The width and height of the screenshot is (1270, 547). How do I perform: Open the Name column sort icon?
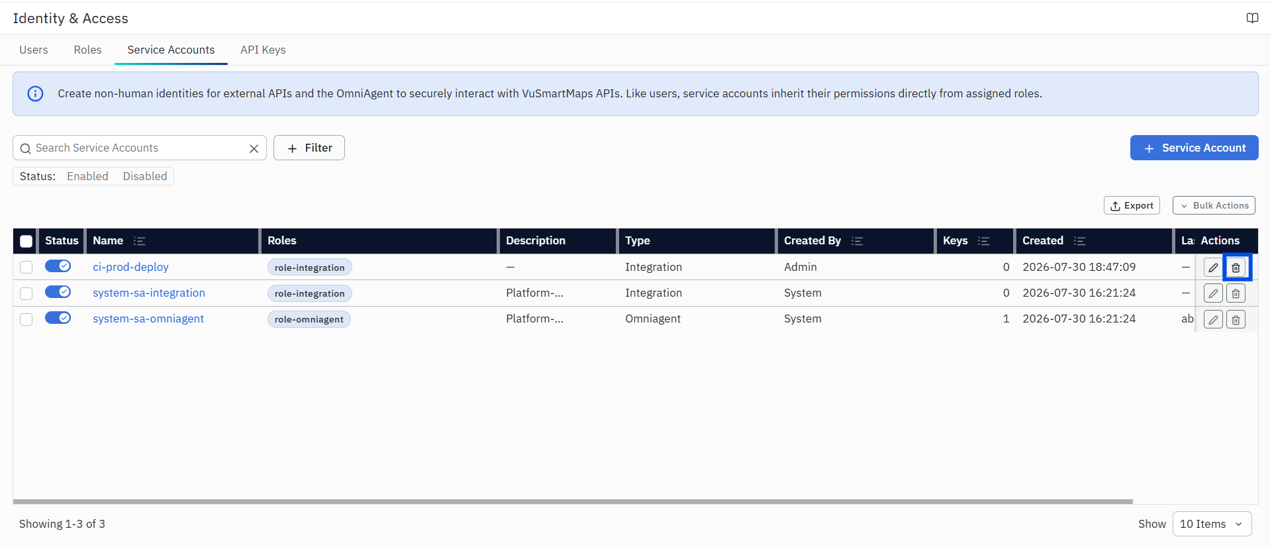(139, 241)
